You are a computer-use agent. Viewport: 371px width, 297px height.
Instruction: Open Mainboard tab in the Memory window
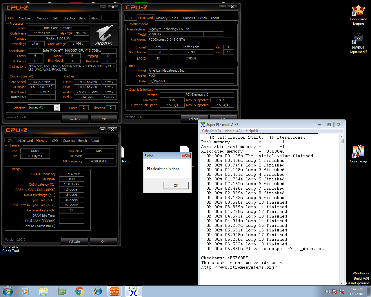pyautogui.click(x=26, y=141)
